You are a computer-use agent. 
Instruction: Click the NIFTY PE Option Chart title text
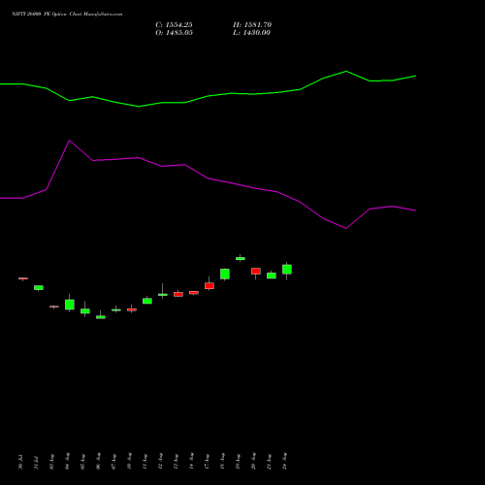coord(67,15)
